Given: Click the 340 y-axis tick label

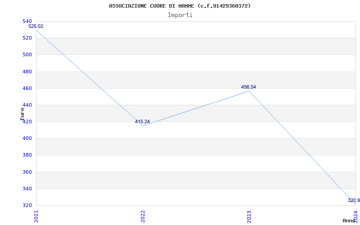Looking at the screenshot, I should (27, 189).
